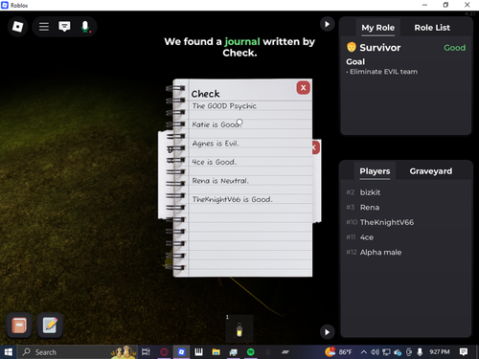This screenshot has height=359, width=479.
Task: Click the Check title on the journal
Action: (x=205, y=94)
